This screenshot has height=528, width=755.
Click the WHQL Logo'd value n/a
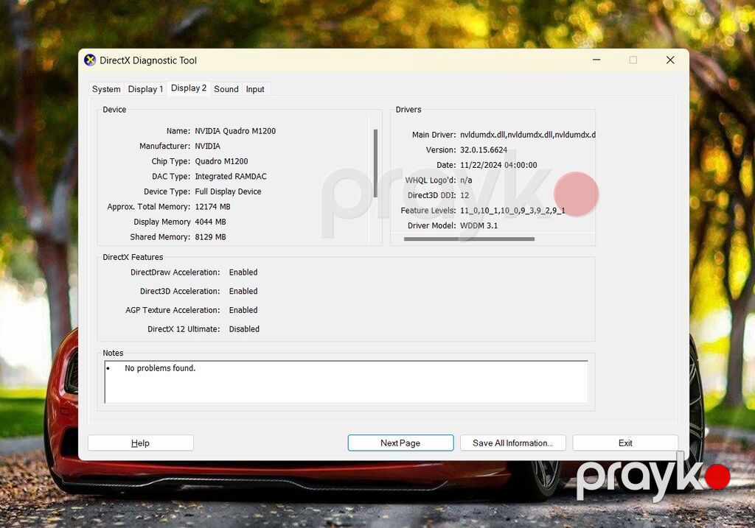(x=466, y=180)
